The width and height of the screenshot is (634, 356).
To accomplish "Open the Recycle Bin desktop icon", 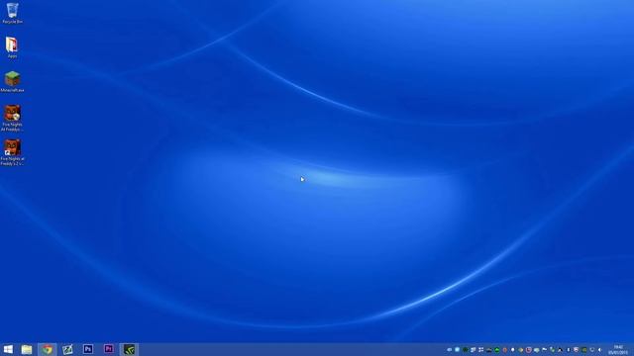I will [12, 13].
